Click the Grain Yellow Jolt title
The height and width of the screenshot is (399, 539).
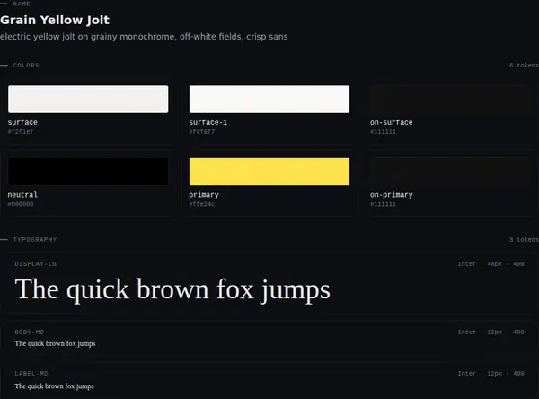point(55,20)
